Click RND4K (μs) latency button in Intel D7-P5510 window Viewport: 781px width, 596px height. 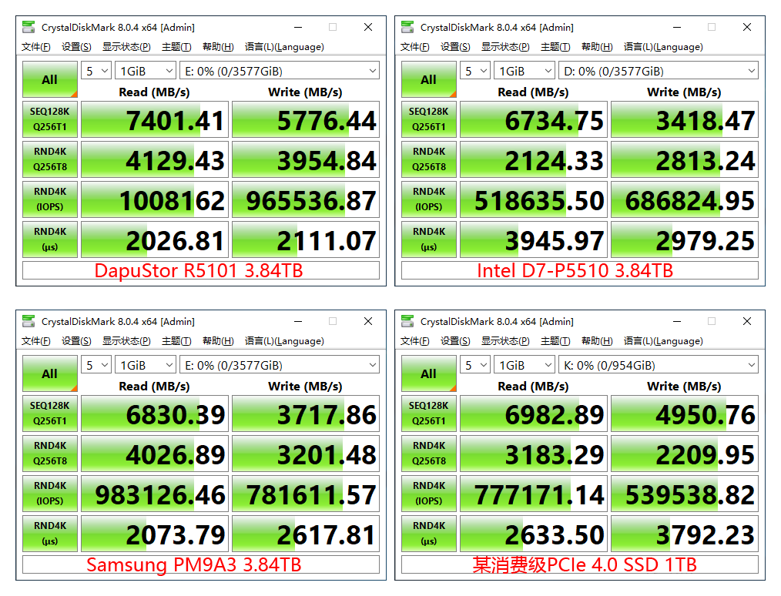point(429,239)
